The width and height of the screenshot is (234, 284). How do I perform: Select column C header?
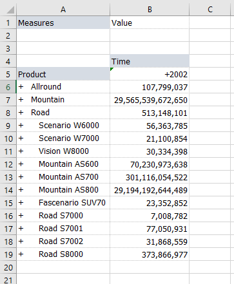210,10
